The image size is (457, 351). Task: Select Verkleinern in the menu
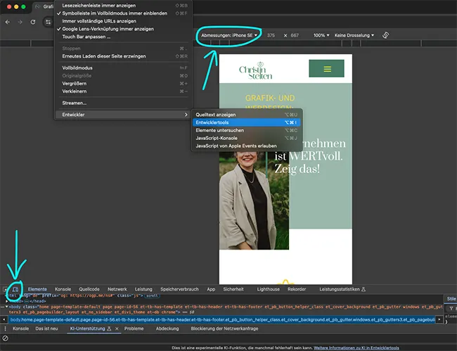[74, 91]
